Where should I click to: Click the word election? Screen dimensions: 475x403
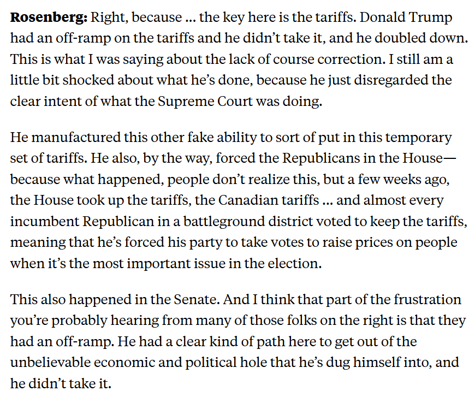294,264
